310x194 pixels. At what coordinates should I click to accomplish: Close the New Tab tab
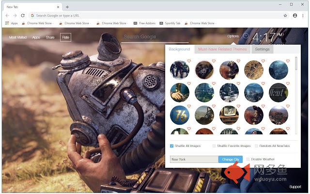point(58,7)
